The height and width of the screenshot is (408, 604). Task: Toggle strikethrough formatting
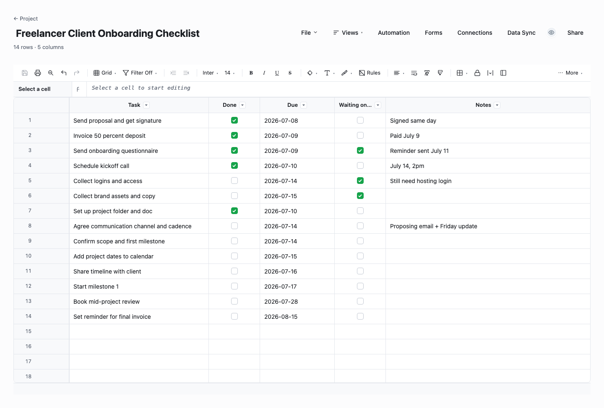[290, 73]
